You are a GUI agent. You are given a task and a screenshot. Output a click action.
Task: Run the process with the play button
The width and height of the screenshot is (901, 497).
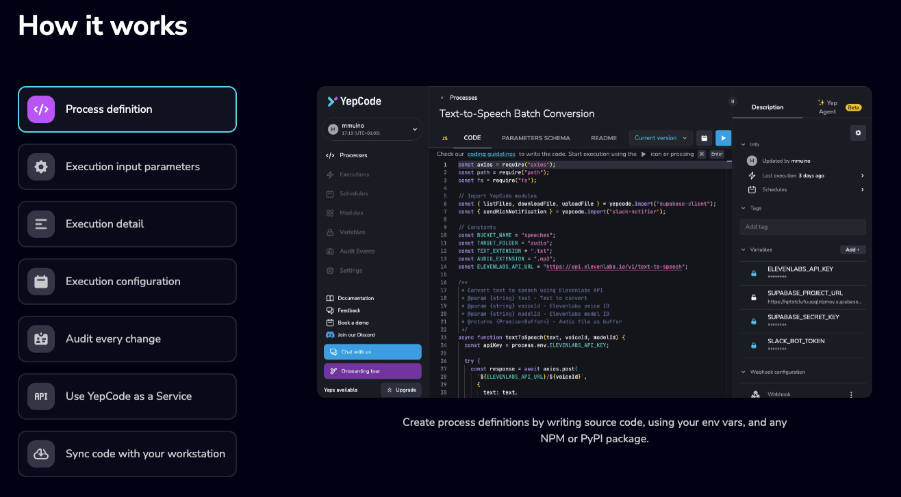click(x=723, y=138)
